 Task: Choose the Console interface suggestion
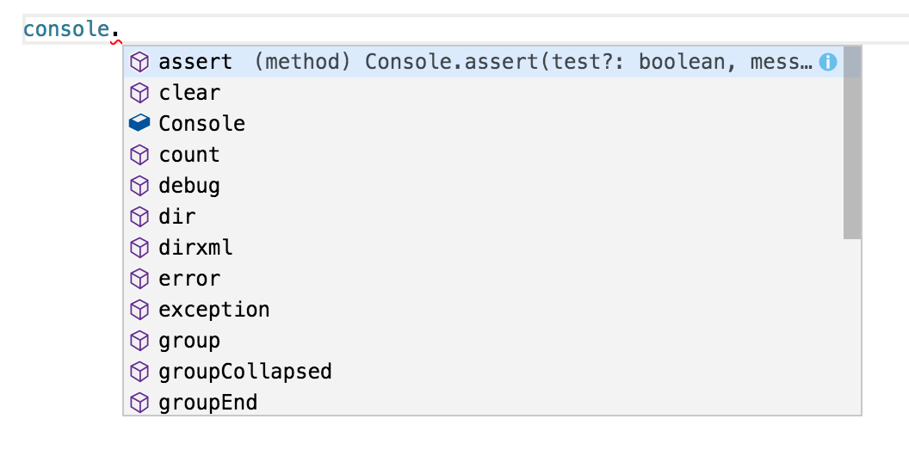pos(484,123)
